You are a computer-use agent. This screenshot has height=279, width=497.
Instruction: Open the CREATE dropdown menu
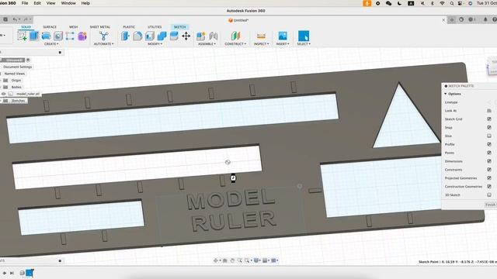pos(51,44)
